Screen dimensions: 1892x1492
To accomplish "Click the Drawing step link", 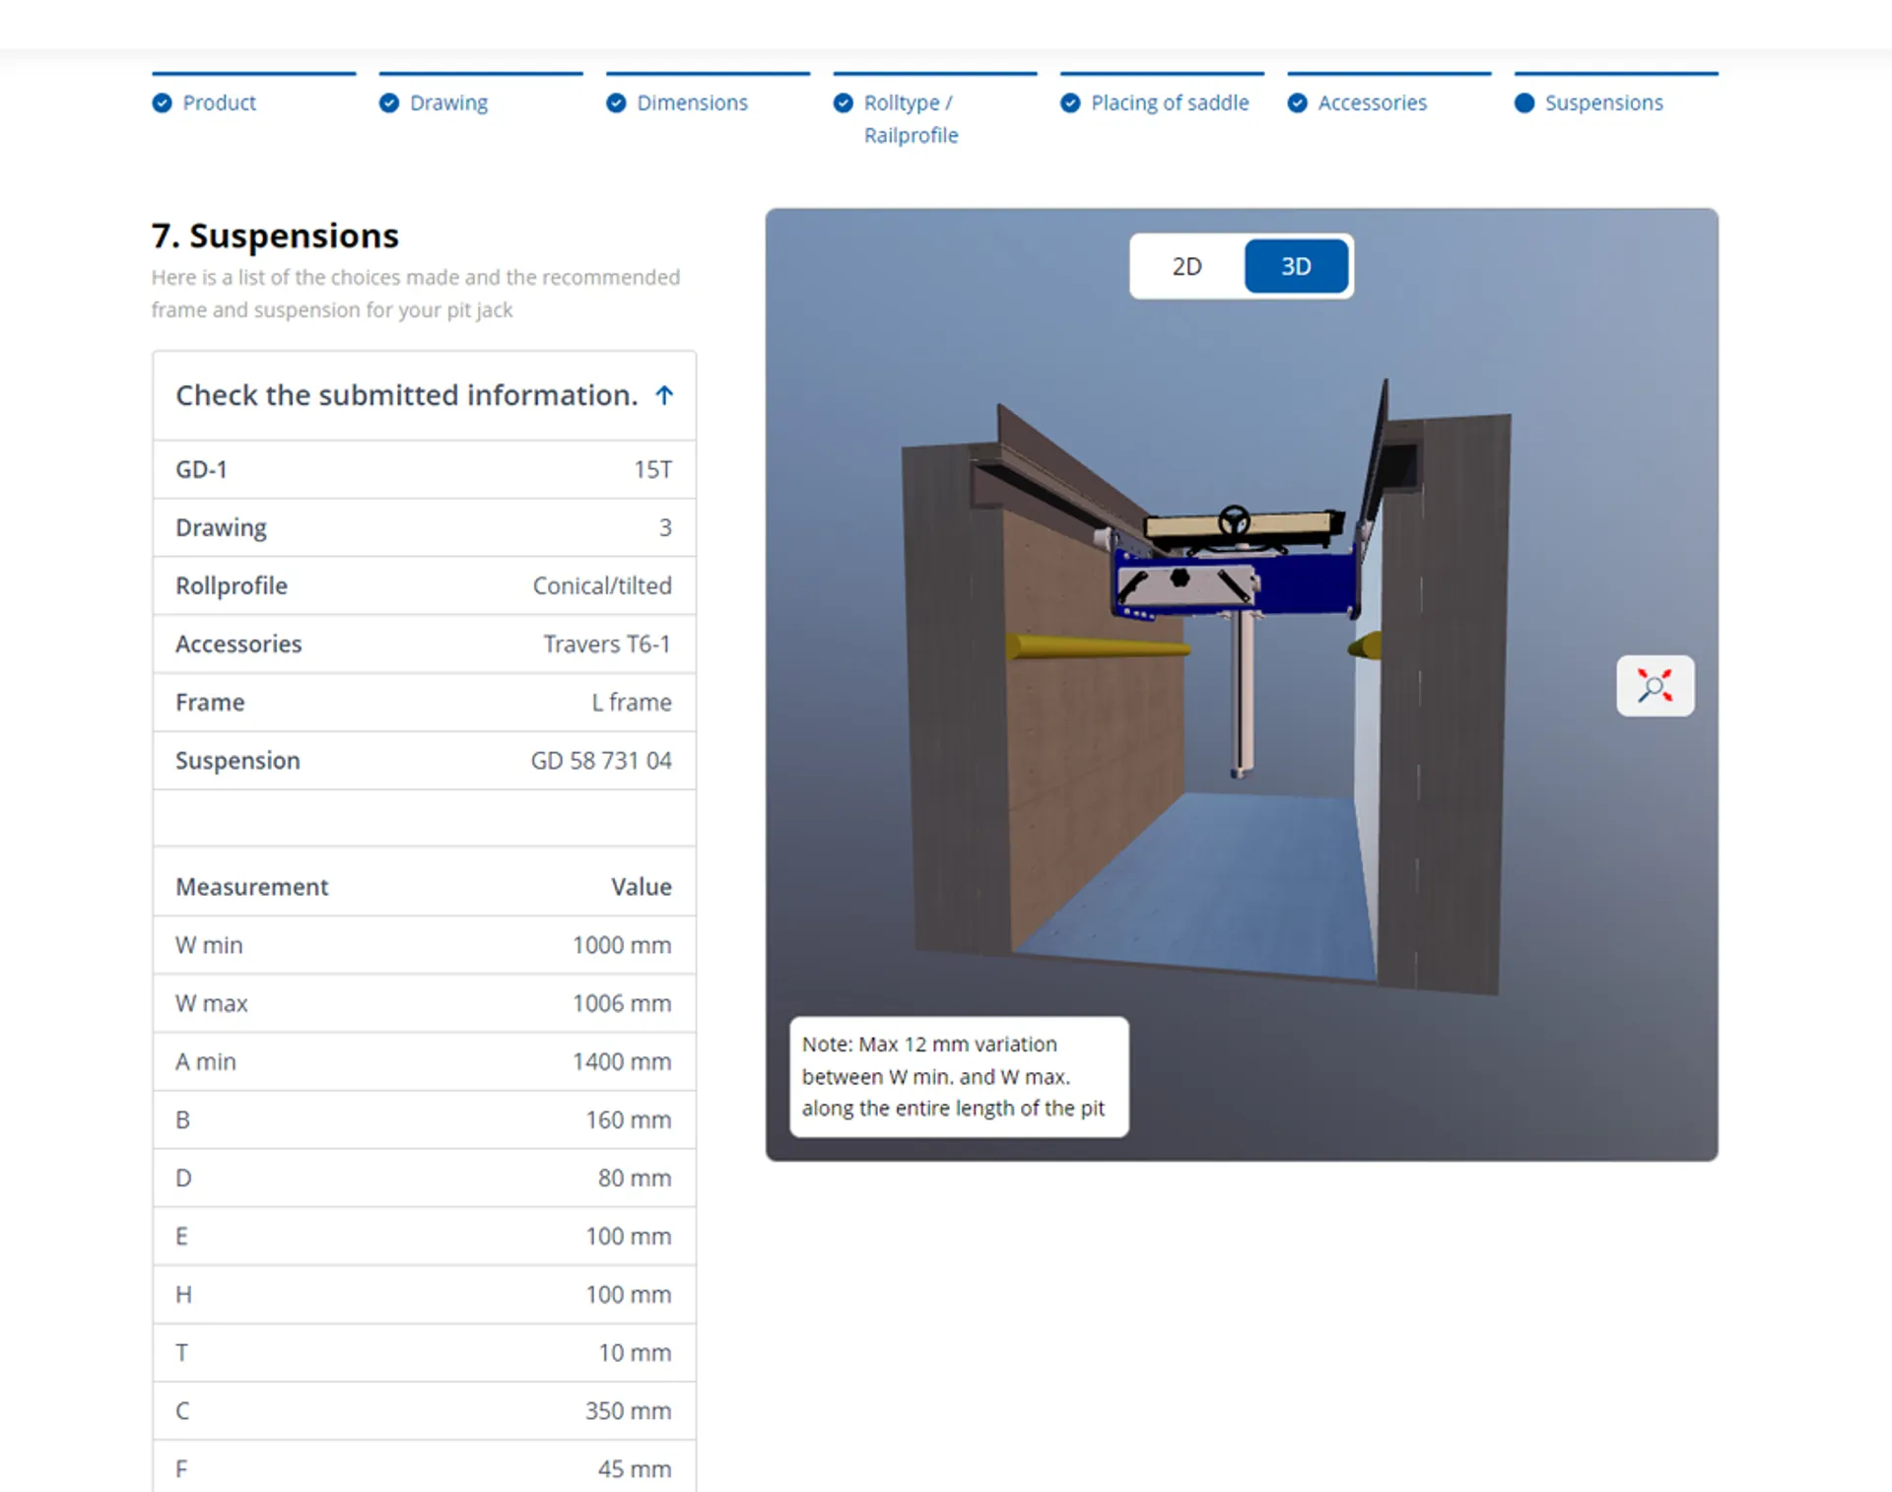I will tap(448, 103).
